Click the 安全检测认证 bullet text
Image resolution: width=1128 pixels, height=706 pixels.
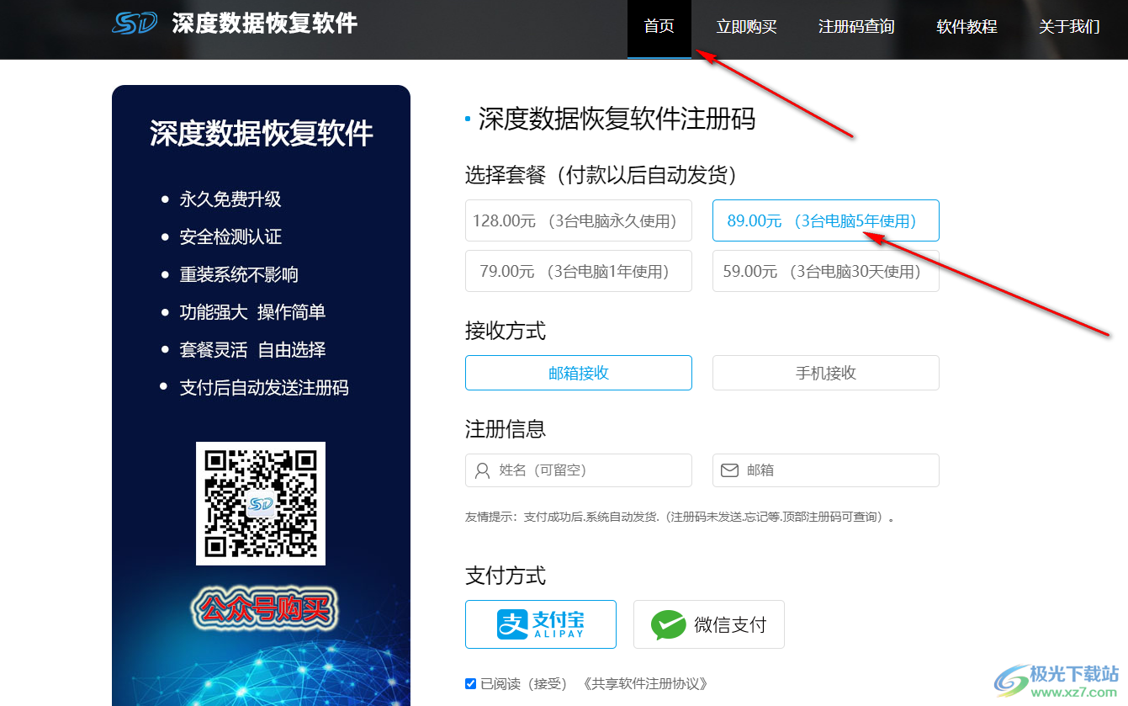coord(230,237)
